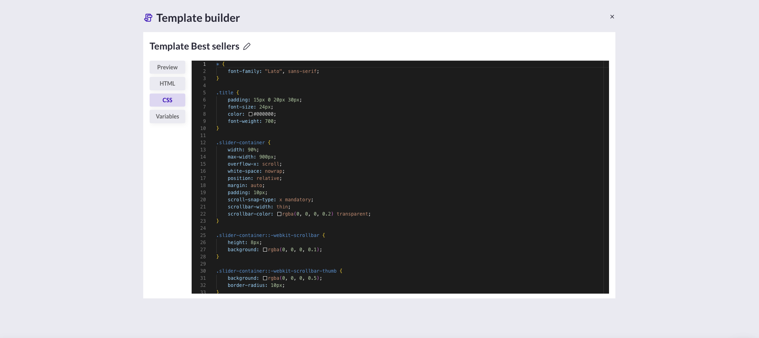The image size is (759, 338).
Task: Go to the Variables tab
Action: (x=167, y=116)
